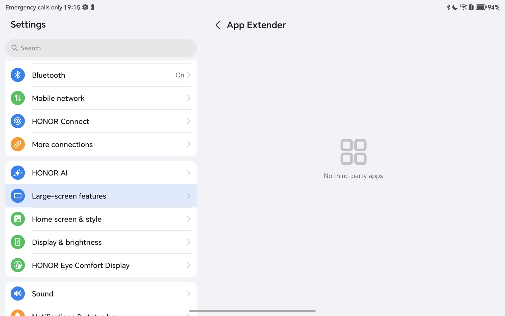Tap the Mobile network icon

click(x=18, y=98)
